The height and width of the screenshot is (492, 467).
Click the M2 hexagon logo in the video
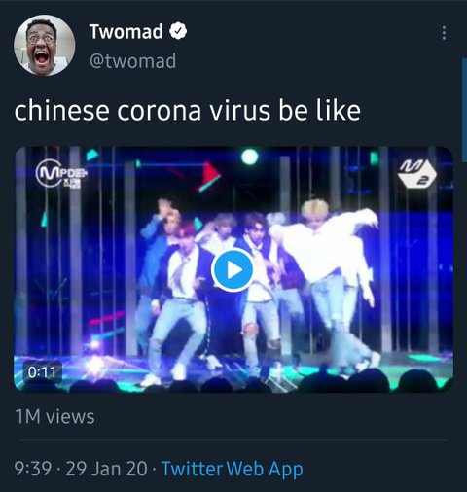(x=417, y=175)
